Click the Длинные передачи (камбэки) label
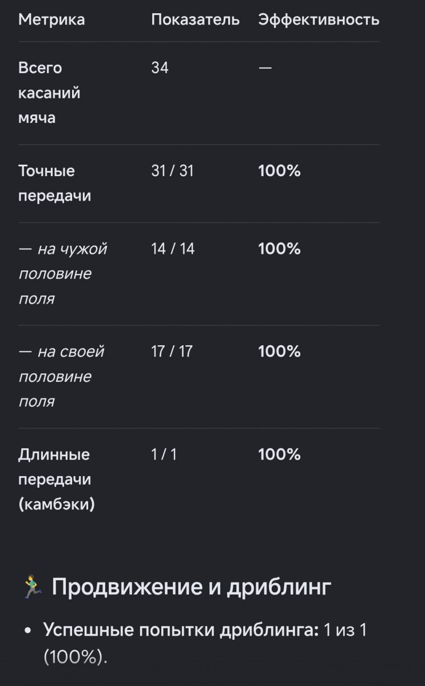The height and width of the screenshot is (686, 425). [x=57, y=480]
